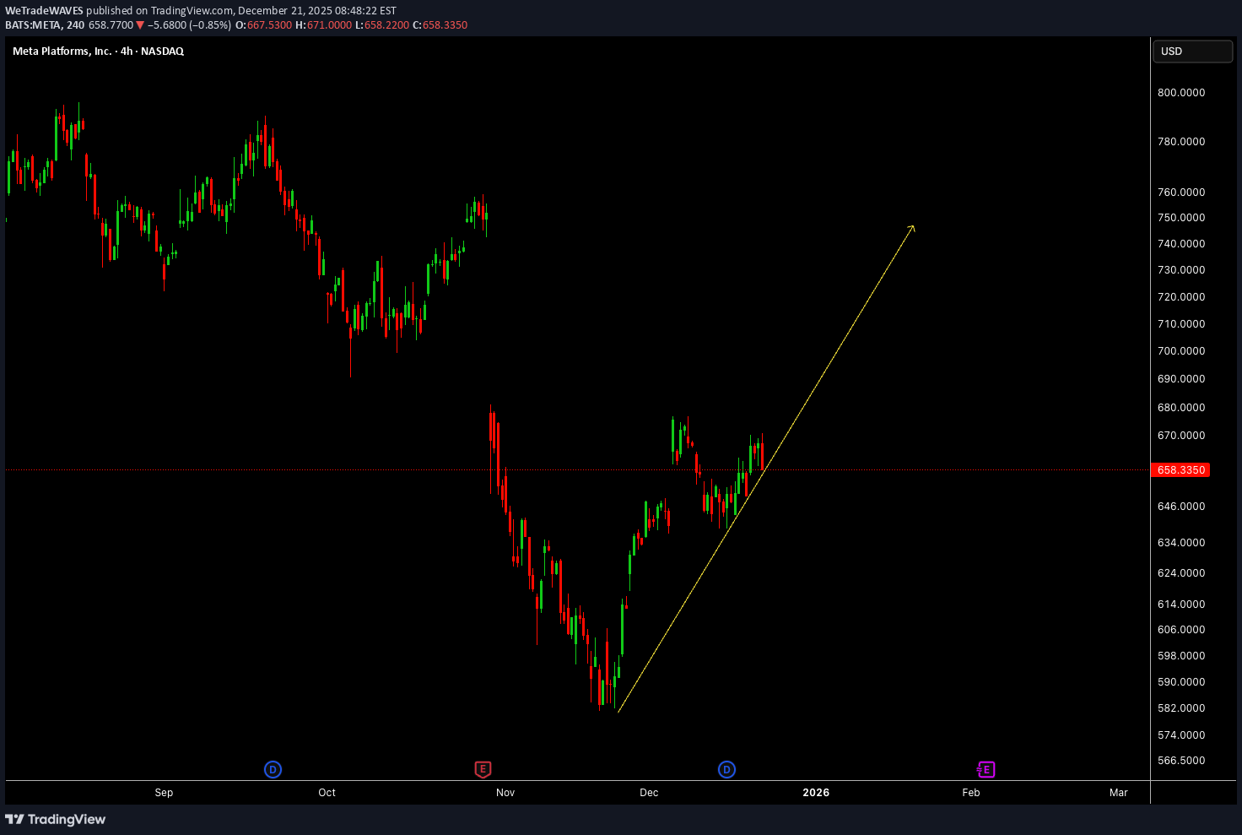
Task: Click the TradingView logo at bottom left
Action: tap(56, 819)
